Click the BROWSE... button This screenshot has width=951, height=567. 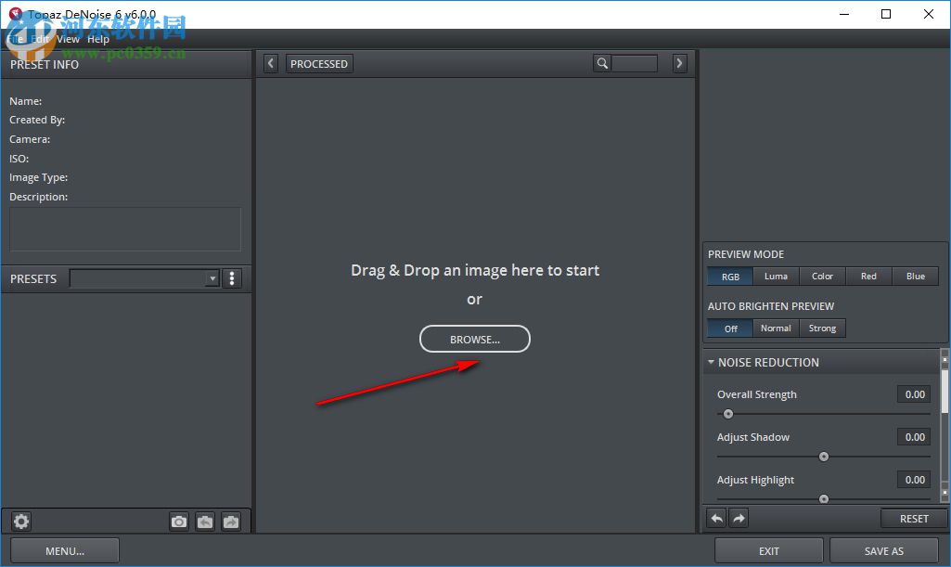(475, 339)
